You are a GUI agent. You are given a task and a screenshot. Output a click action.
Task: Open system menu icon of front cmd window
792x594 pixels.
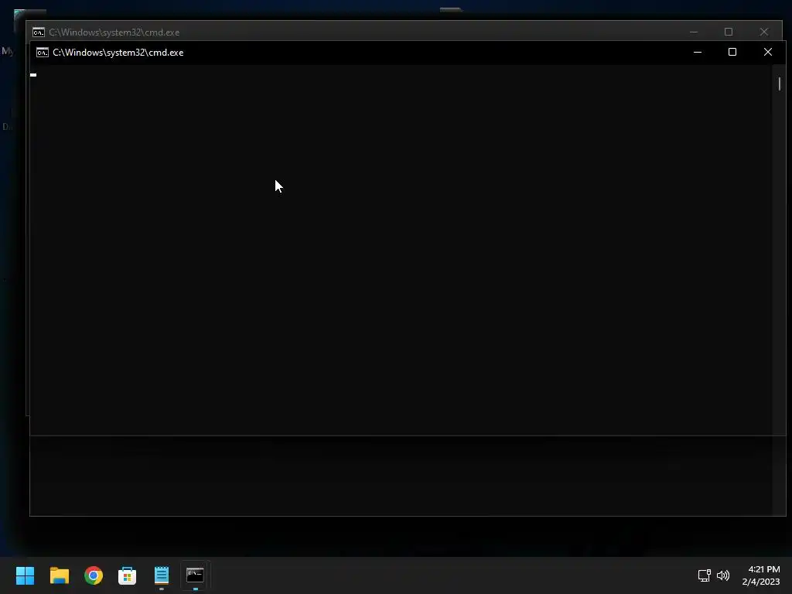point(43,53)
